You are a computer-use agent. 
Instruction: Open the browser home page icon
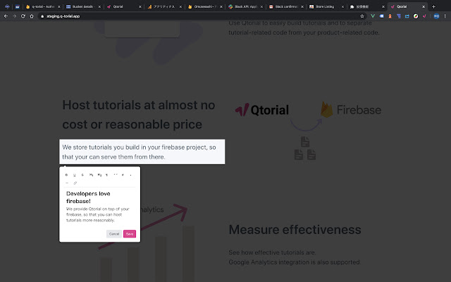tap(32, 16)
